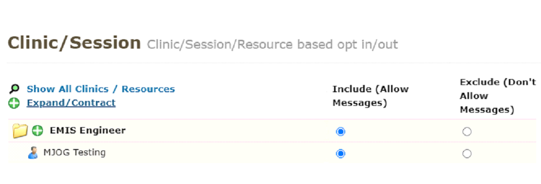Click the Clinic/Session page heading
Viewport: 541px width, 184px height.
(74, 43)
